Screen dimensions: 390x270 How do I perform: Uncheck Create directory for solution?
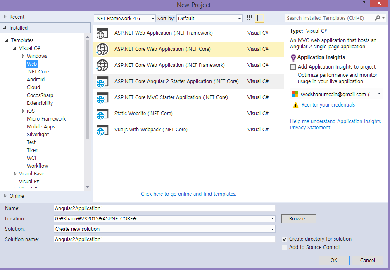284,239
